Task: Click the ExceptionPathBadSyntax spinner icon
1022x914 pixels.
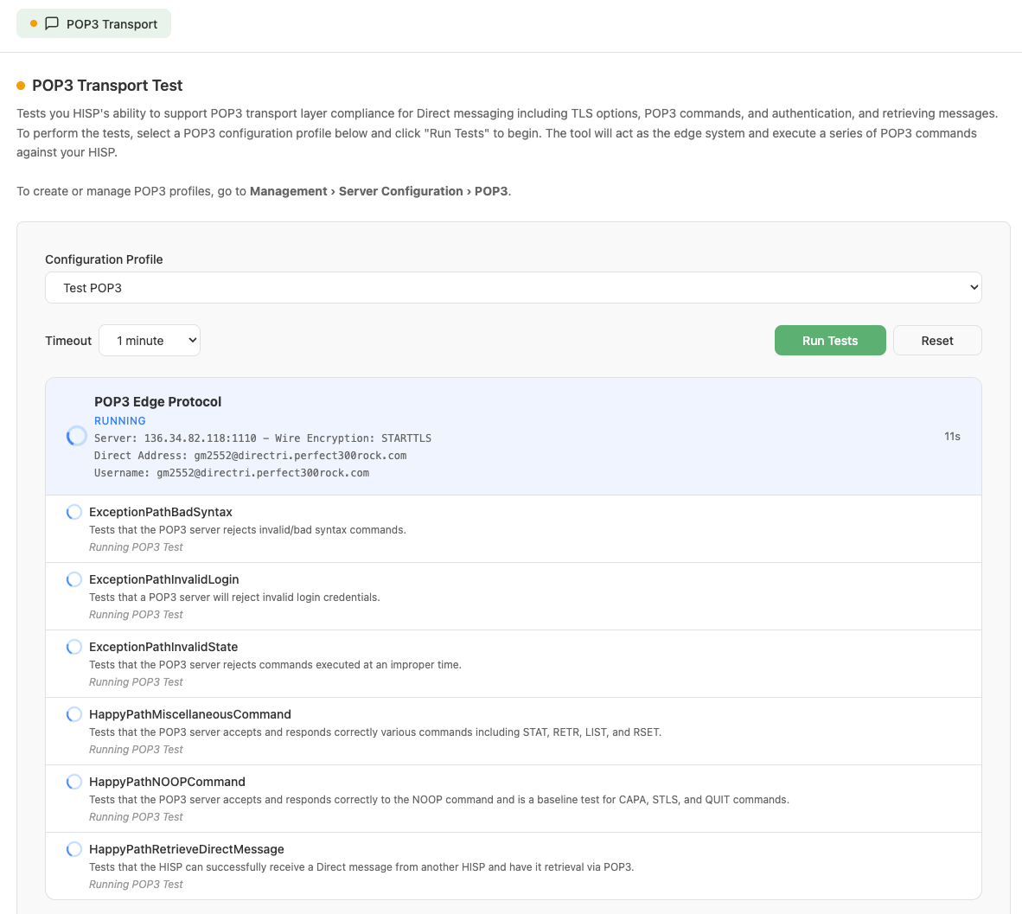Action: point(74,512)
